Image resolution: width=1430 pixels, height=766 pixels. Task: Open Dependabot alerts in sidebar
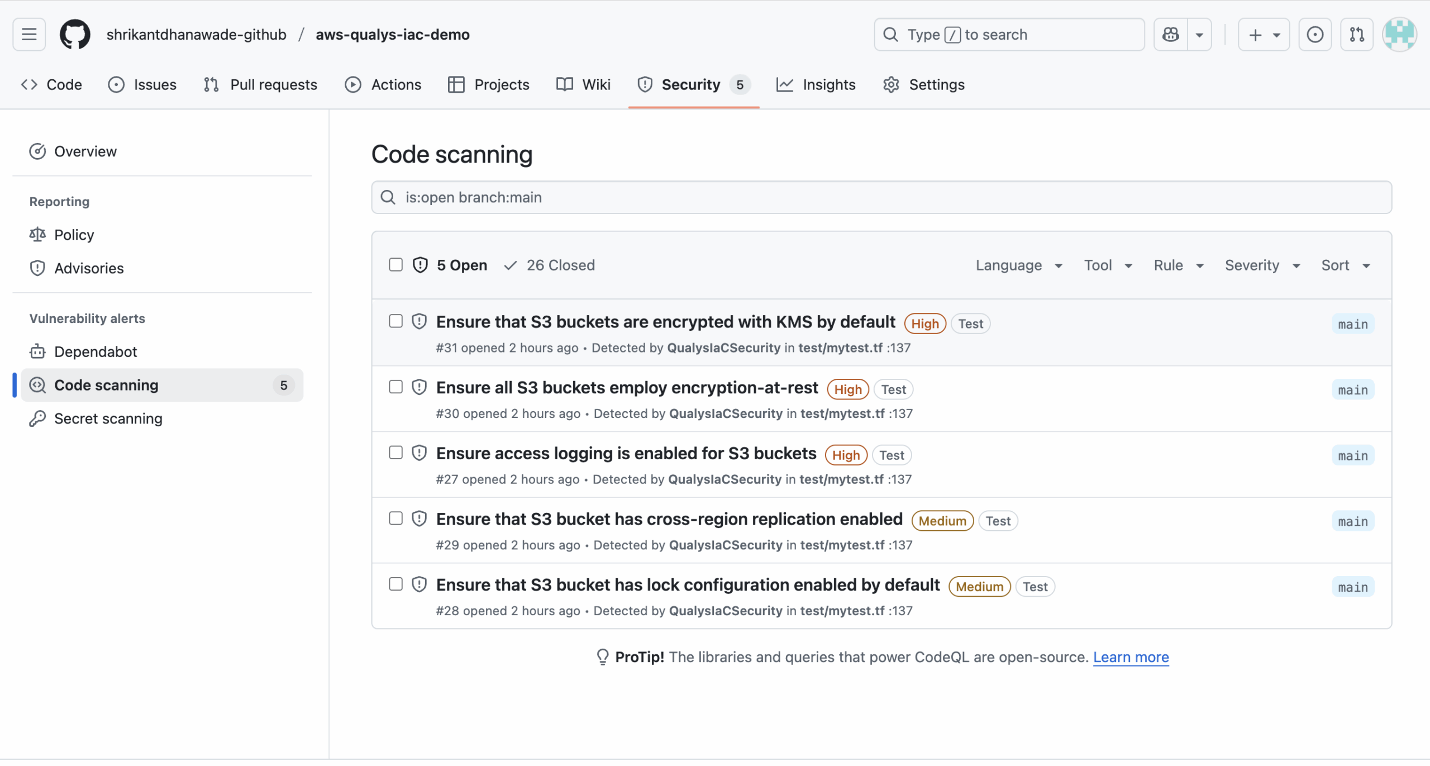96,351
